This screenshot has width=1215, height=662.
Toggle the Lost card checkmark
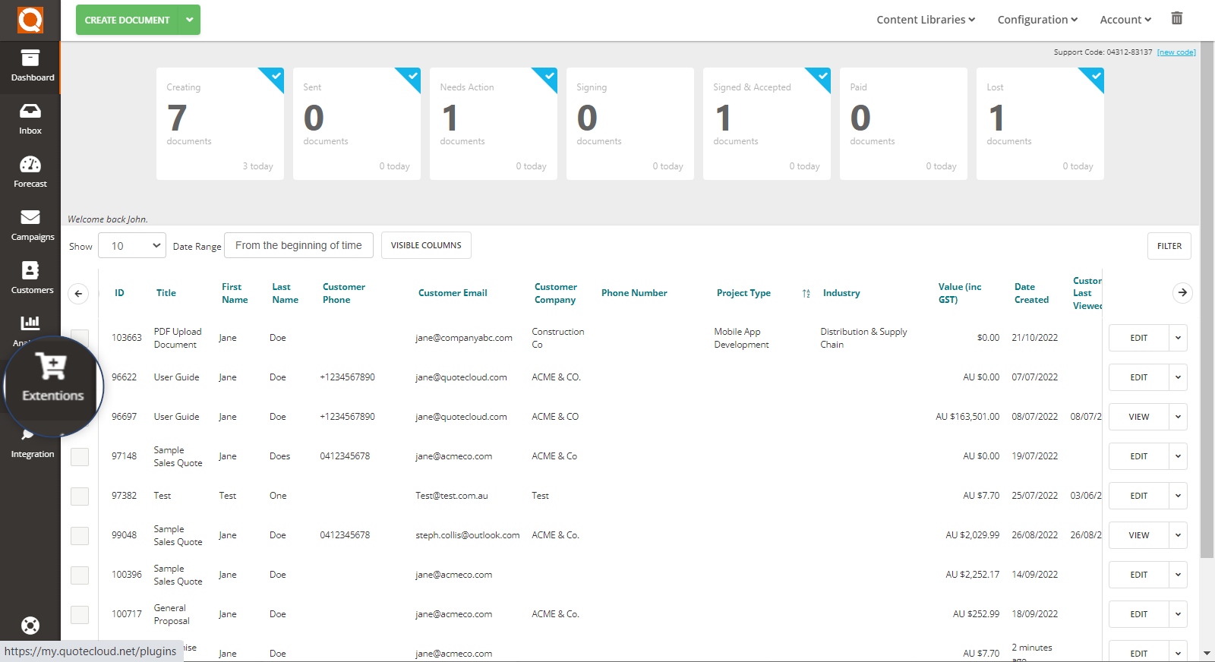coord(1096,76)
